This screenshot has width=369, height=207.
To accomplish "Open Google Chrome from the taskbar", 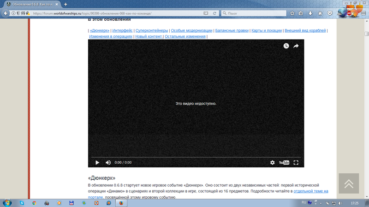I will [x=34, y=203].
